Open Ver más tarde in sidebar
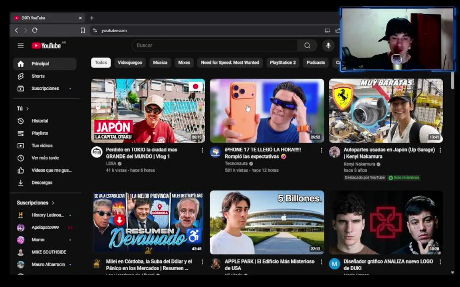 (45, 158)
